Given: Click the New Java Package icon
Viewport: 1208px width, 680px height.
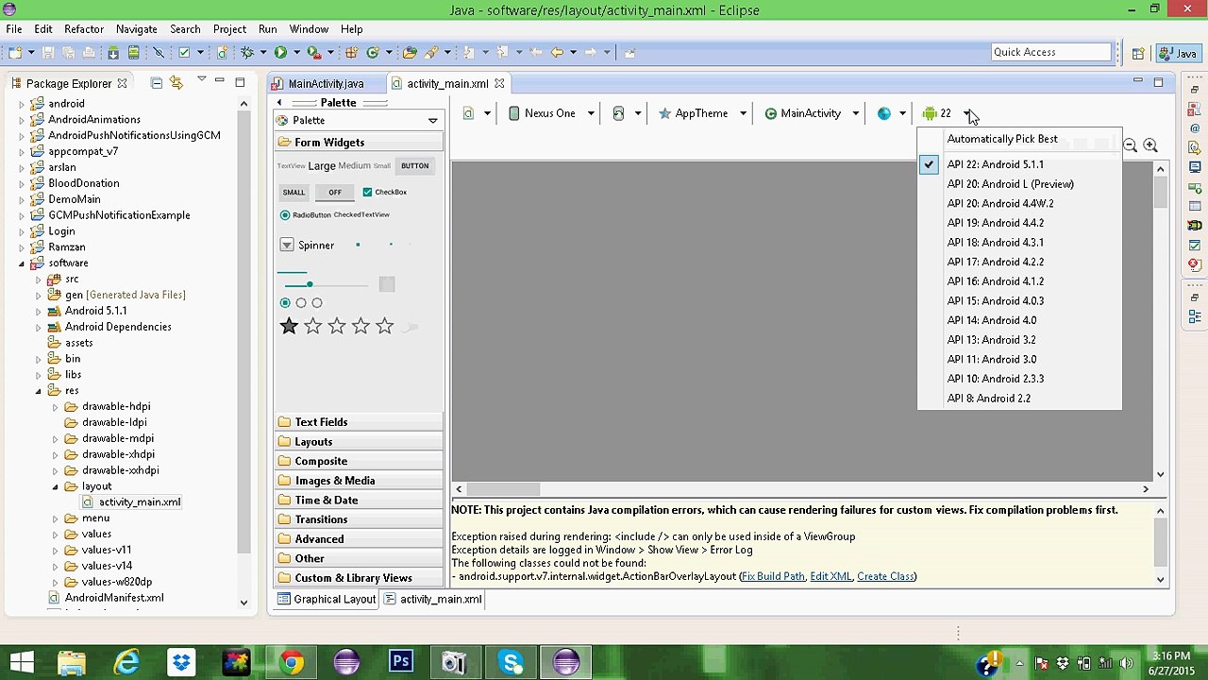Looking at the screenshot, I should point(351,53).
